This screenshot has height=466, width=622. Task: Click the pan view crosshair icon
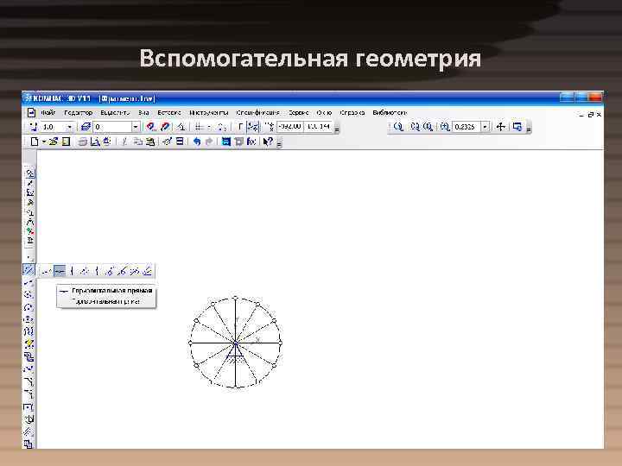(x=500, y=127)
